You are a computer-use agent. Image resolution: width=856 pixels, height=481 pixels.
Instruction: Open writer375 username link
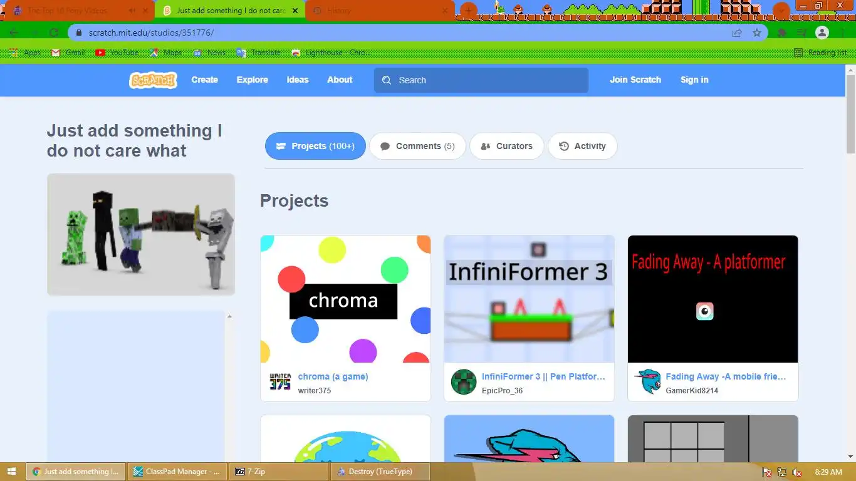315,390
